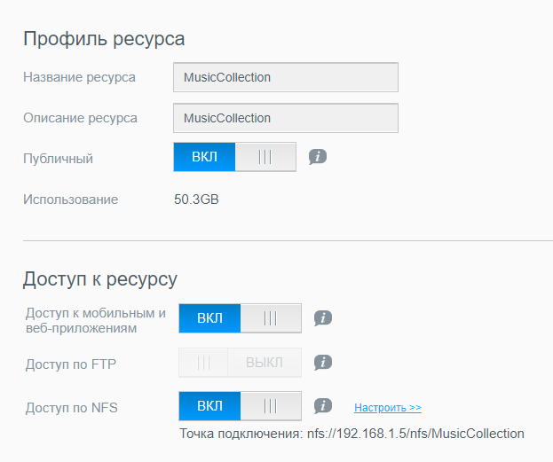Turn off the Доступ по NFS switch
The width and height of the screenshot is (553, 462).
(240, 406)
